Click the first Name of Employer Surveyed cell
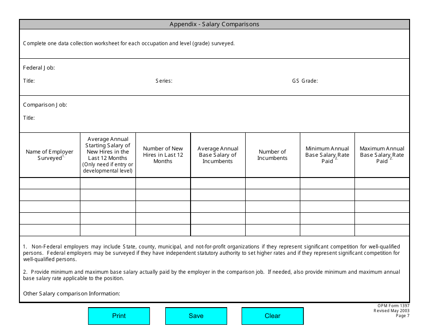Image resolution: width=429 pixels, height=332 pixels. tap(50, 183)
